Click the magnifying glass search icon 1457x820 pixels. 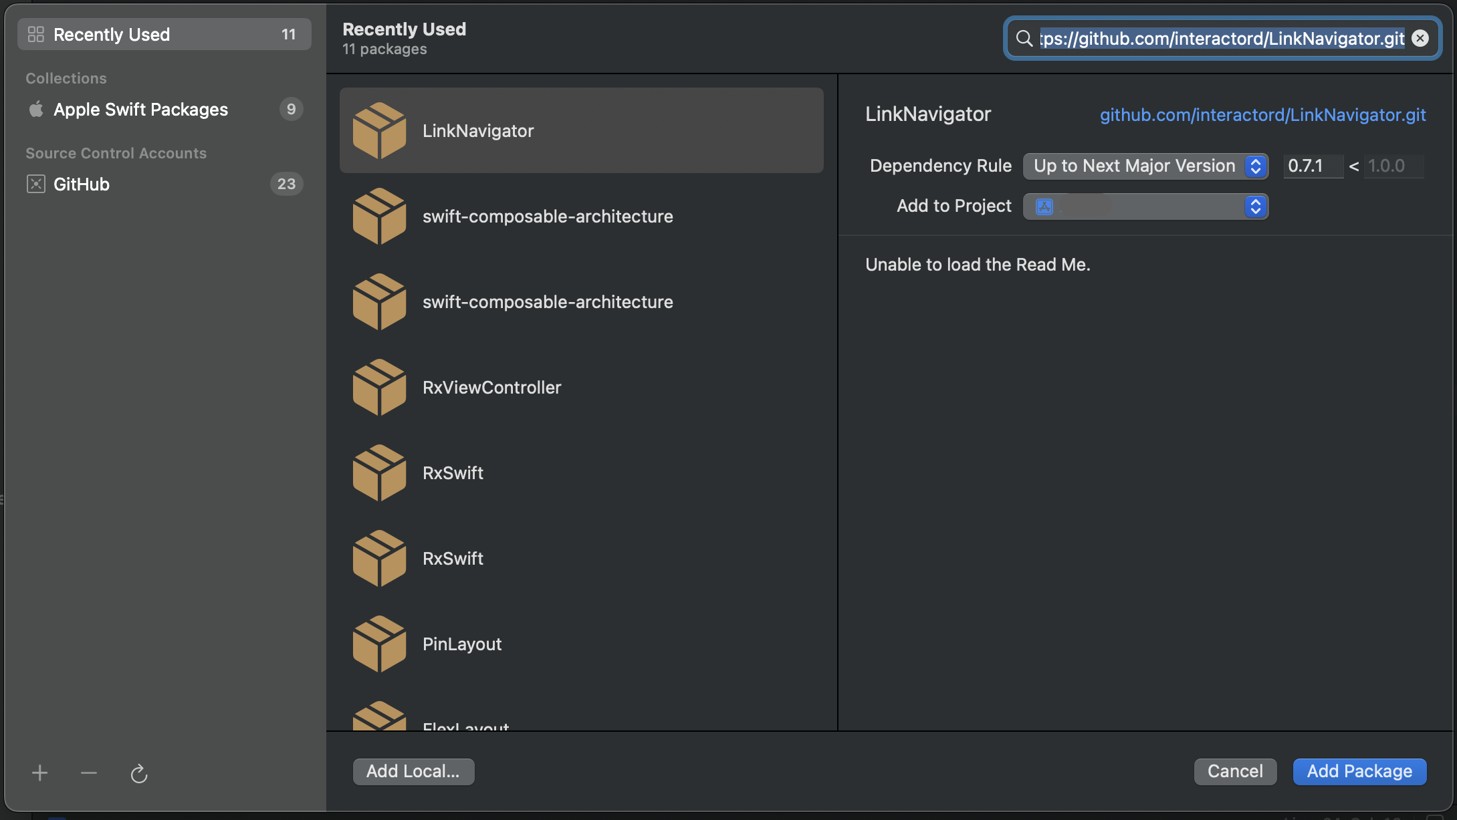click(x=1024, y=39)
